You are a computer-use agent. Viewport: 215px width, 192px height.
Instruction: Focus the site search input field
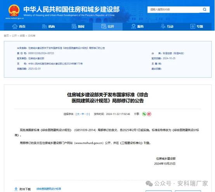pyautogui.click(x=173, y=10)
